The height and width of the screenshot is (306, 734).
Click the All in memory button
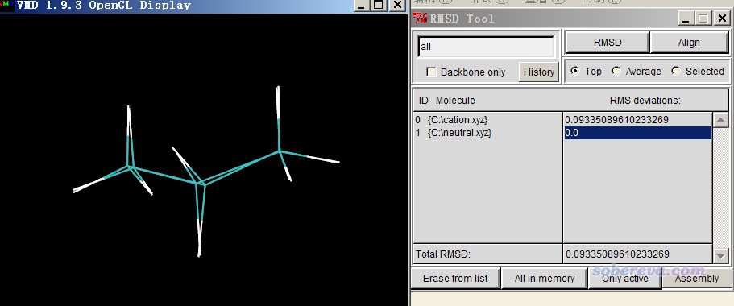click(544, 279)
